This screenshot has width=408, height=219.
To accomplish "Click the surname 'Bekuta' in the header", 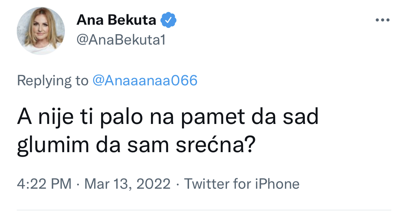I will click(x=132, y=20).
